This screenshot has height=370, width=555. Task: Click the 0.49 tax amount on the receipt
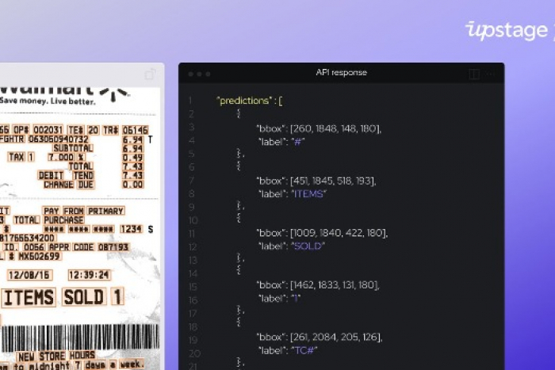[x=132, y=158]
